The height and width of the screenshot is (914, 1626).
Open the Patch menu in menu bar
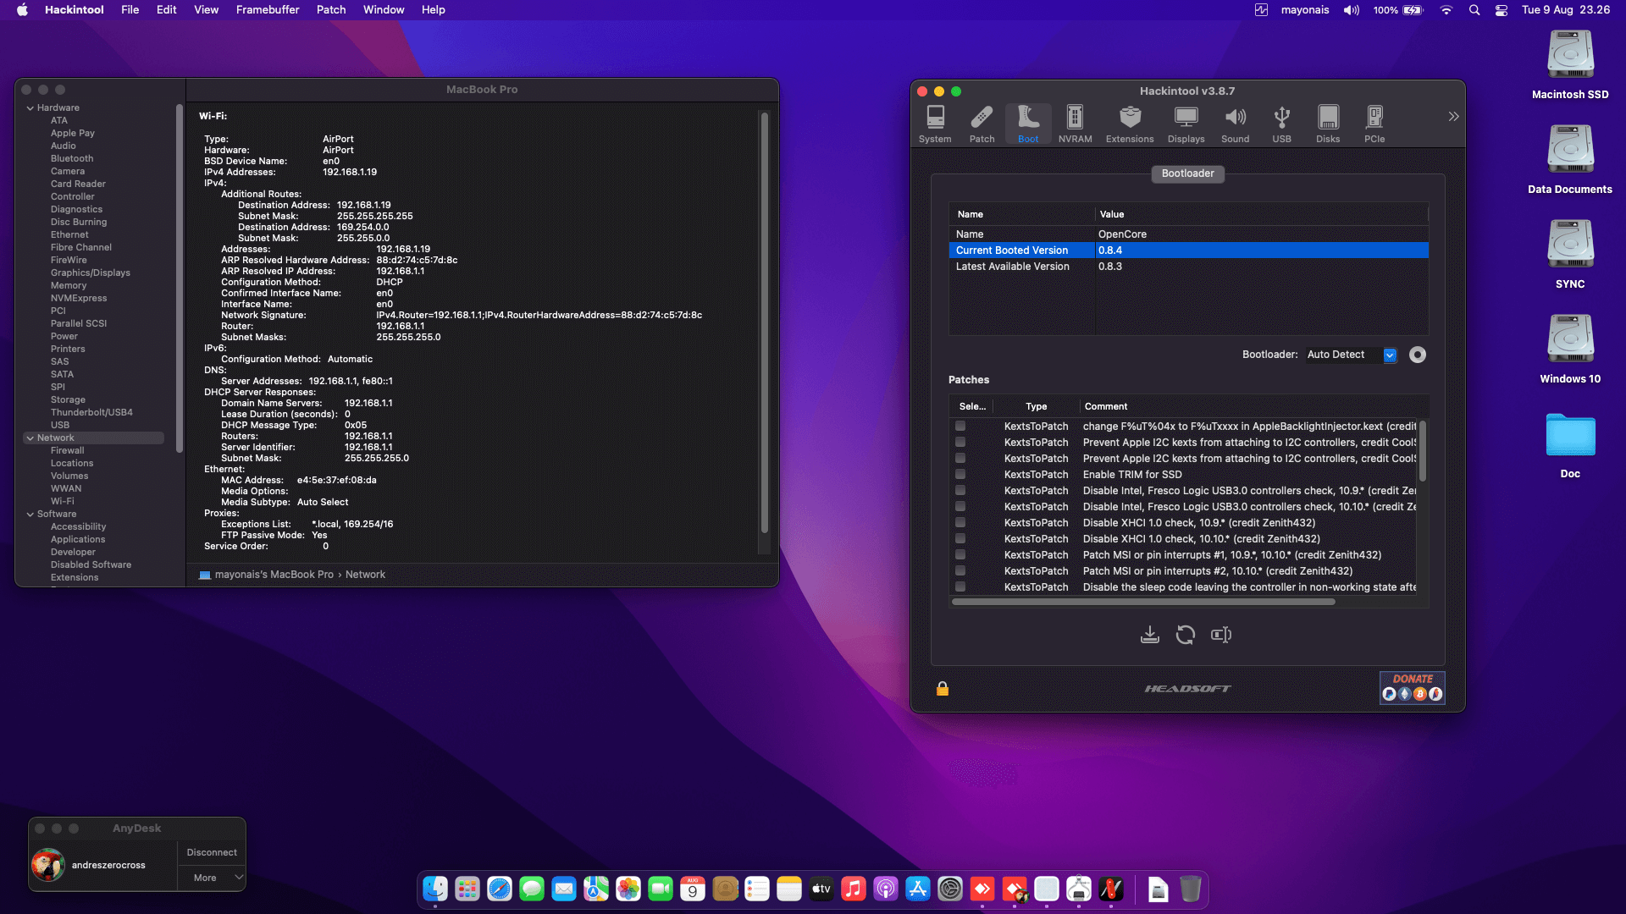pos(330,10)
